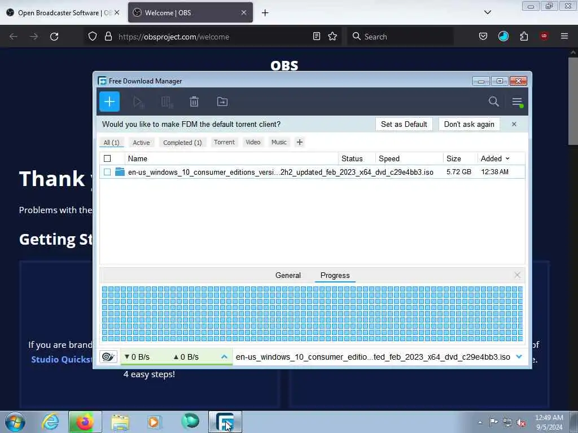Toggle Firefox reader view
578x433 pixels.
[316, 36]
